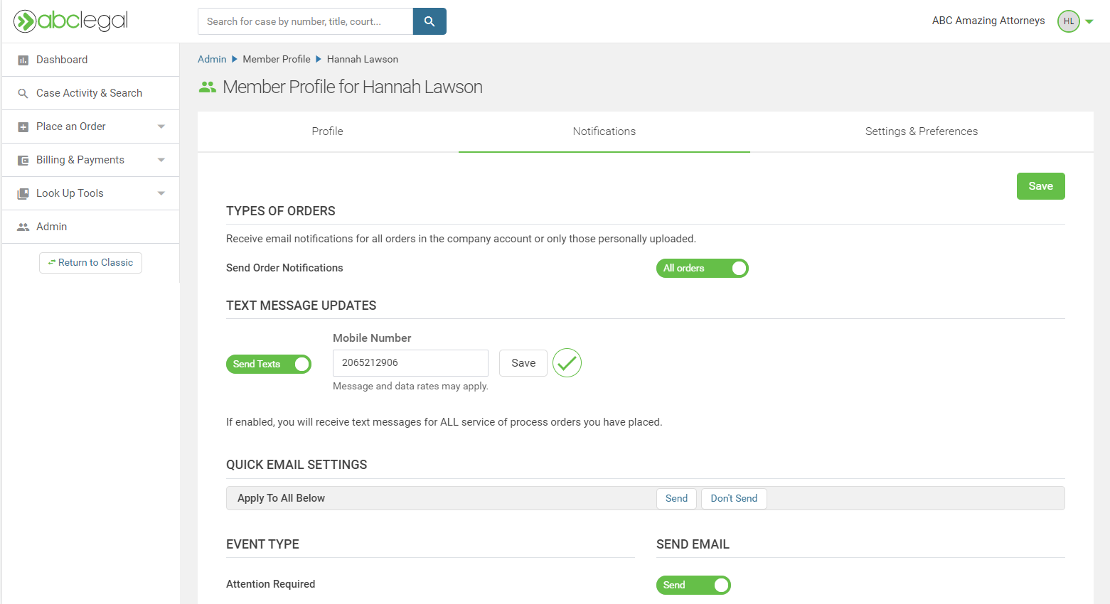This screenshot has width=1110, height=604.
Task: Expand the Billing & Payments dropdown arrow
Action: (x=161, y=161)
